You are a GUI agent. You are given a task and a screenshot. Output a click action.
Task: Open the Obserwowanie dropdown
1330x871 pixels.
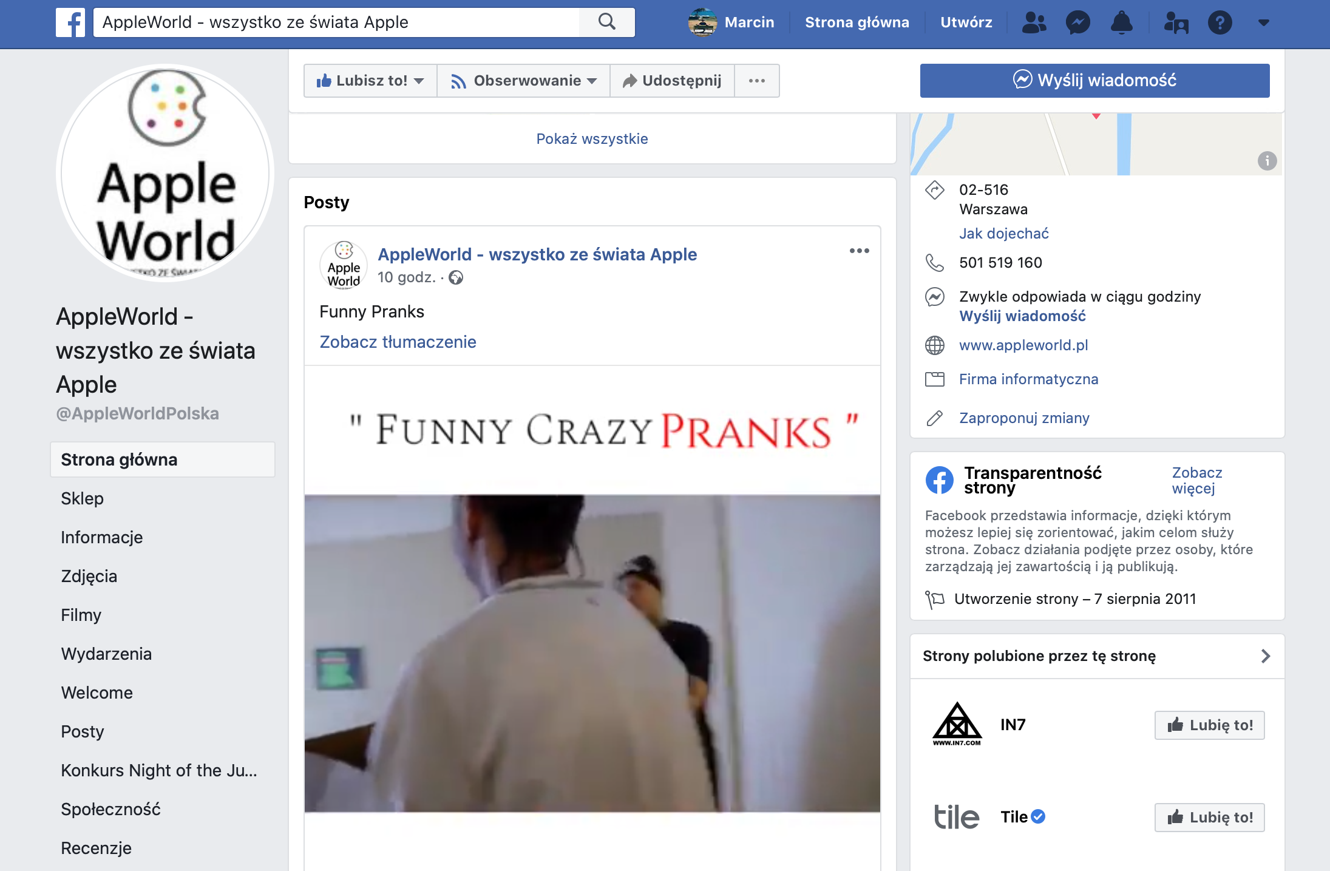(523, 81)
